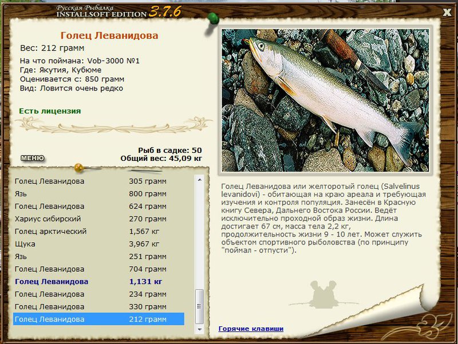Click the Голец Леванидова title heading

pyautogui.click(x=109, y=35)
